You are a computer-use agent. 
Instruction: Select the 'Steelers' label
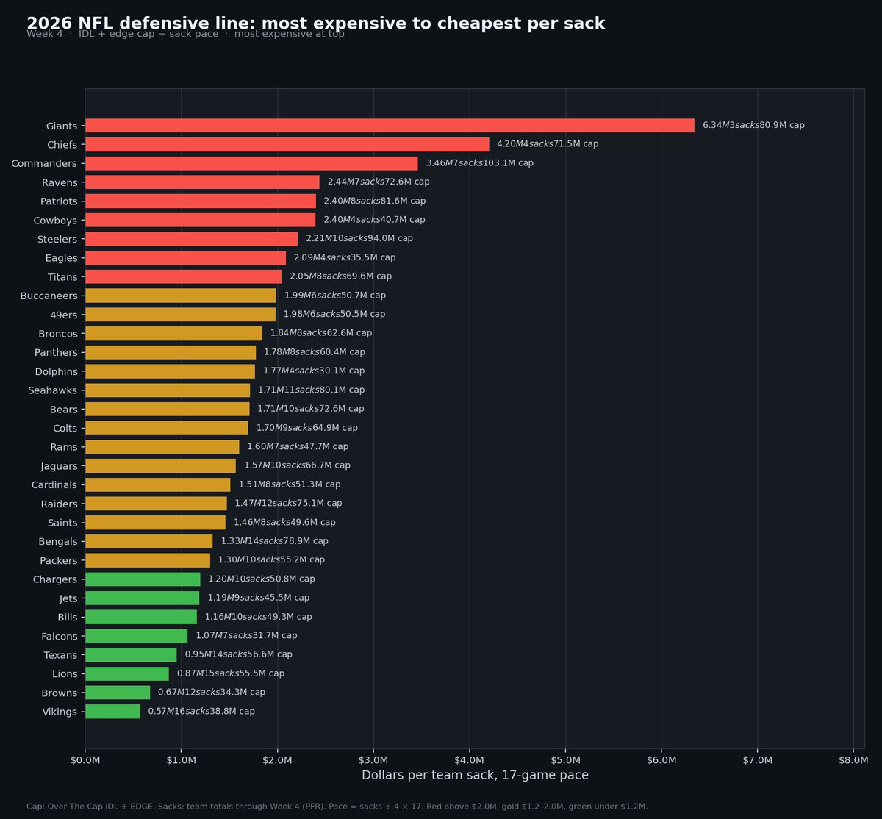click(57, 239)
